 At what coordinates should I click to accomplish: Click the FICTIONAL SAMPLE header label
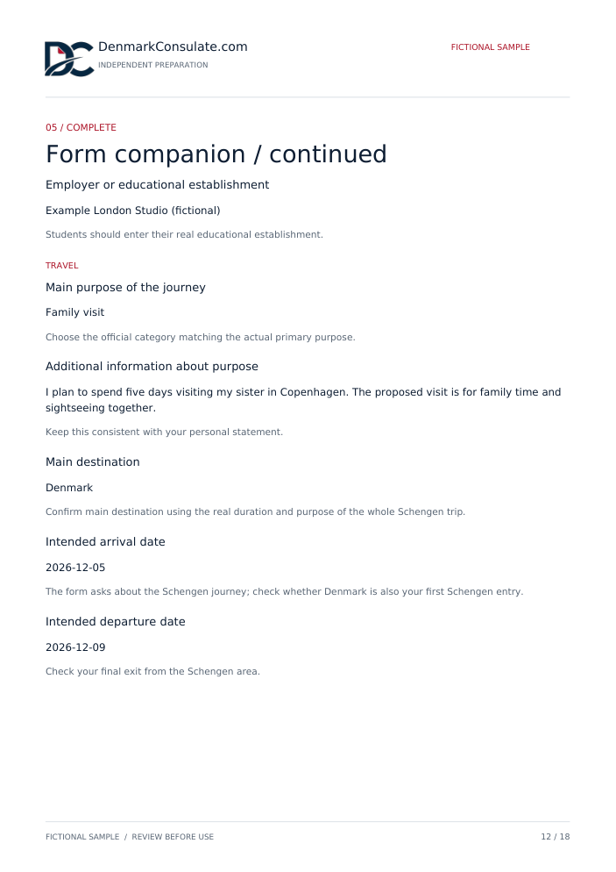click(x=490, y=47)
